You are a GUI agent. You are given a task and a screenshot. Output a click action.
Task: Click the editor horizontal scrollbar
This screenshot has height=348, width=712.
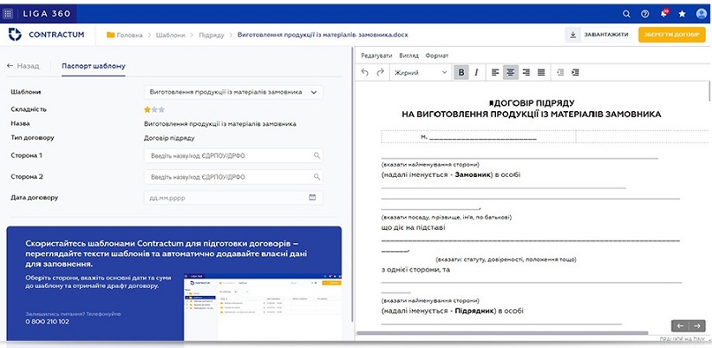pos(502,332)
